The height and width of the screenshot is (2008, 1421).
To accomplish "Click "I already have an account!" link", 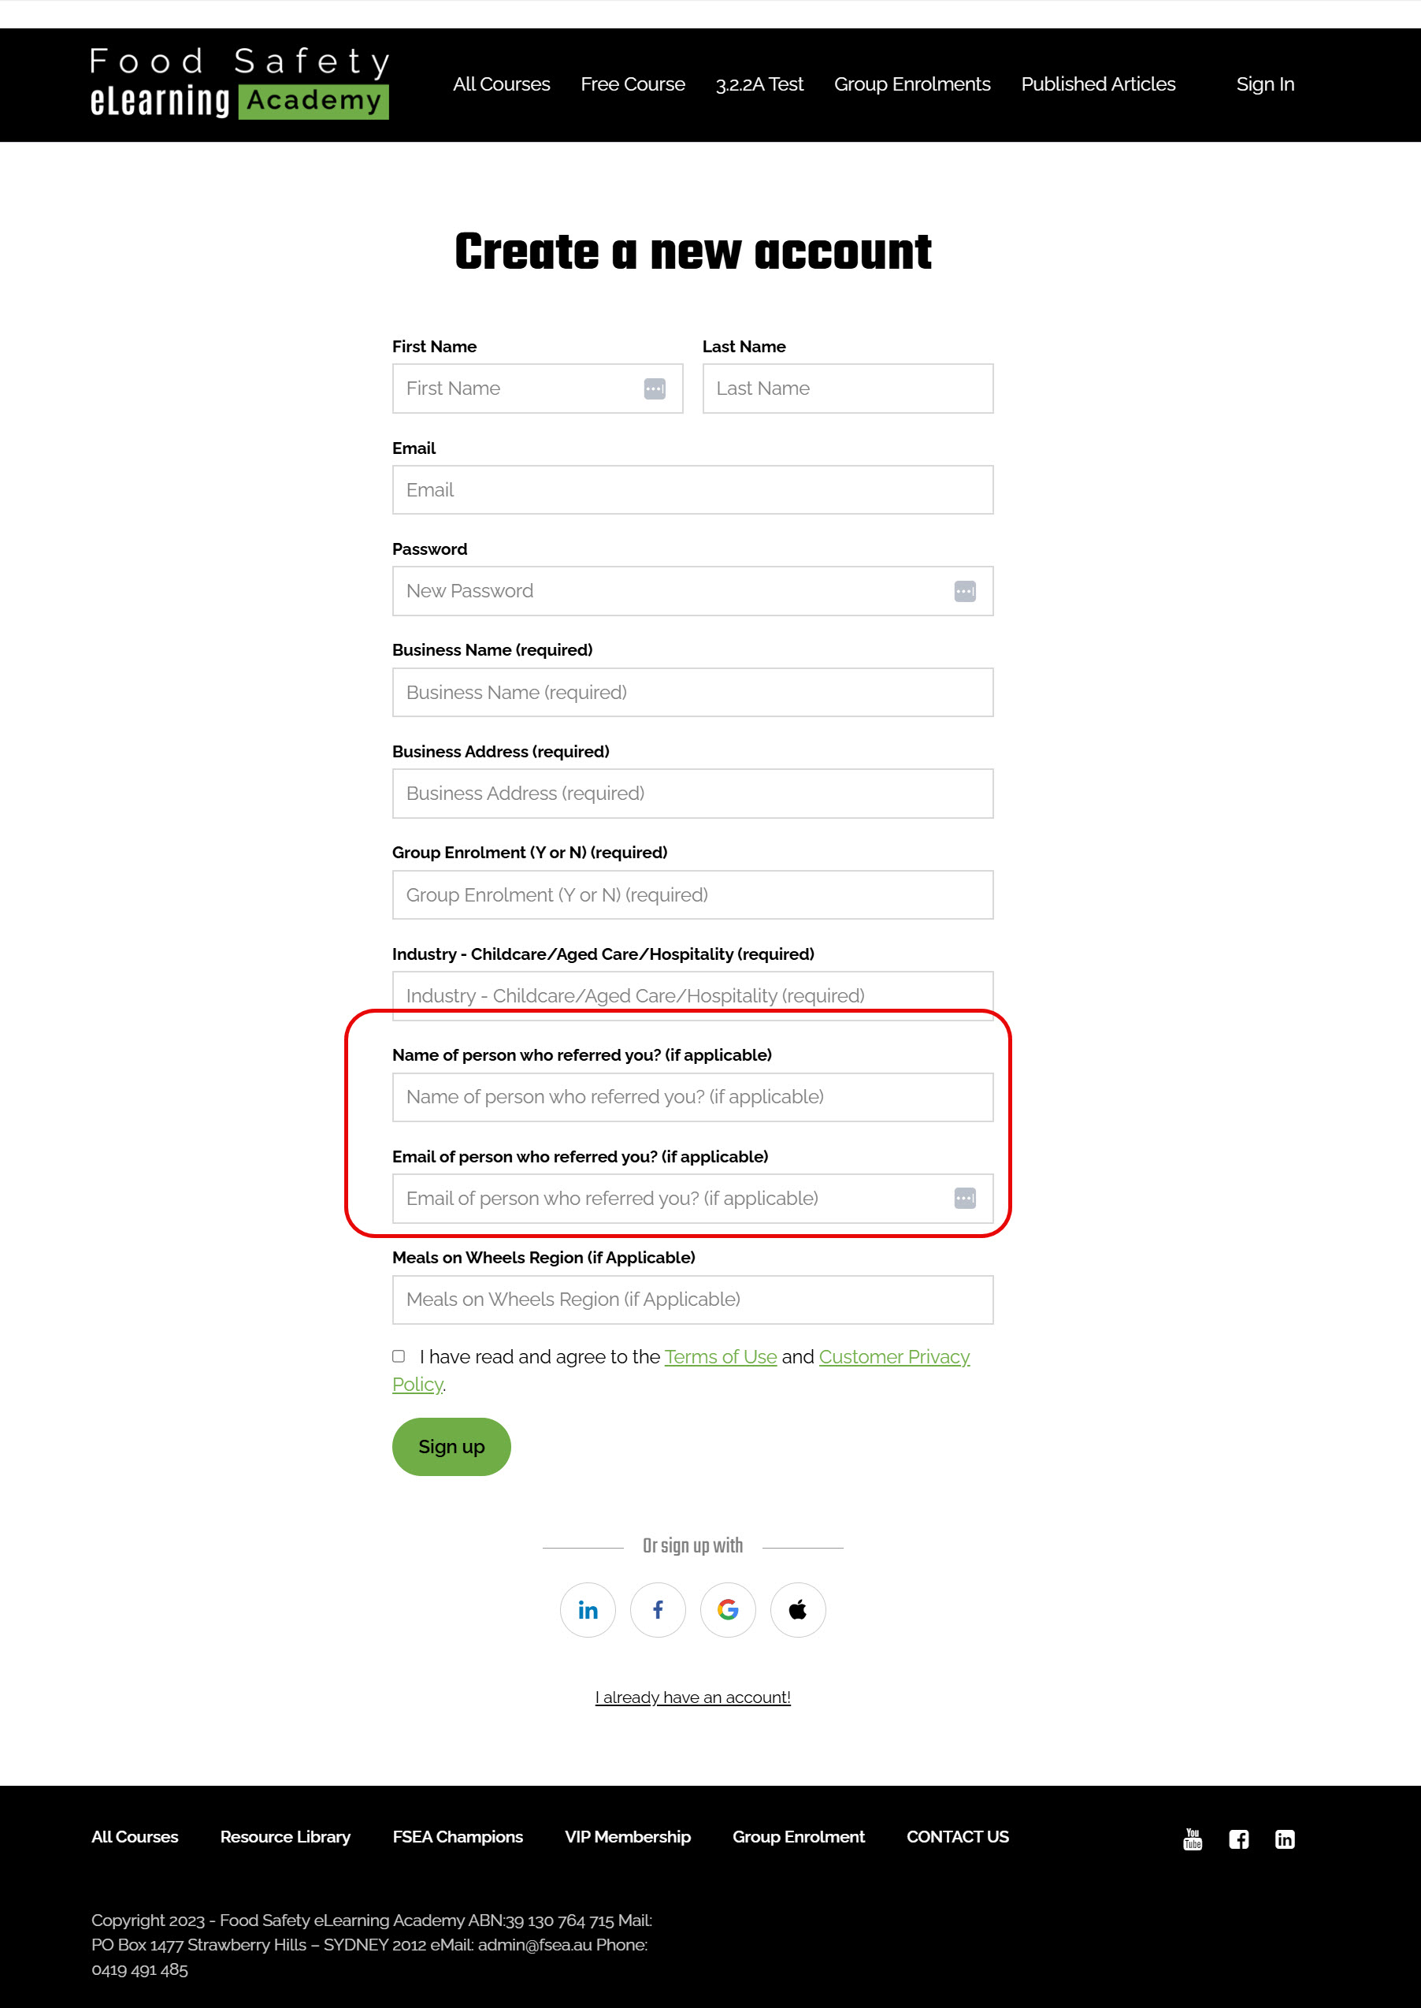I will tap(693, 1698).
